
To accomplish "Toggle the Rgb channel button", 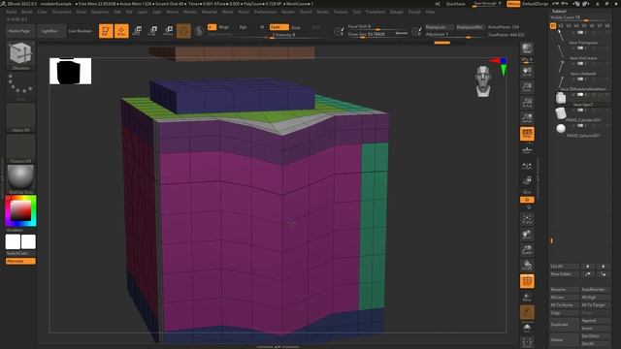I will tap(243, 27).
